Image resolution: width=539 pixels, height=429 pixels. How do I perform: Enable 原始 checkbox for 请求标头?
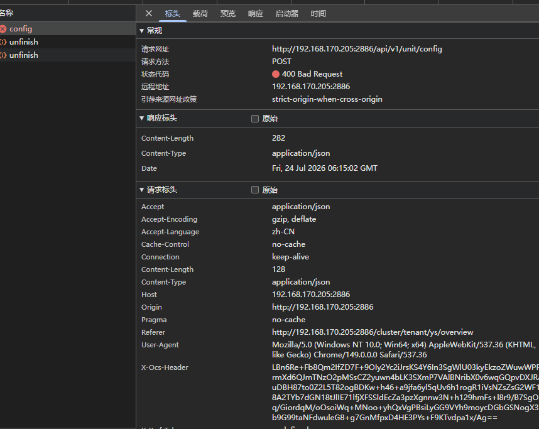(255, 190)
